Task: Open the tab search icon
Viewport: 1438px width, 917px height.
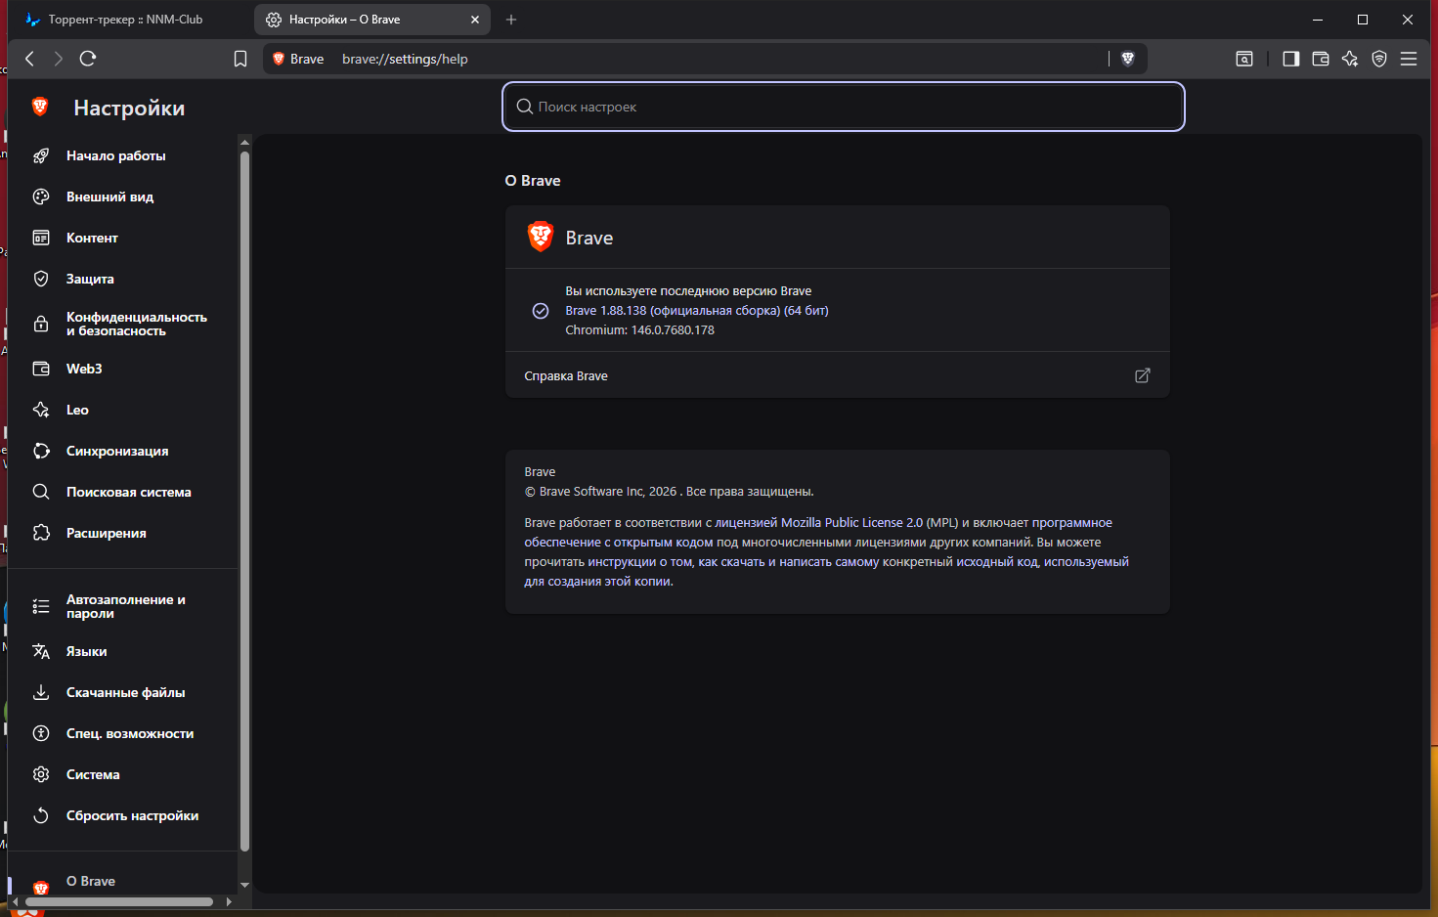Action: point(1244,59)
